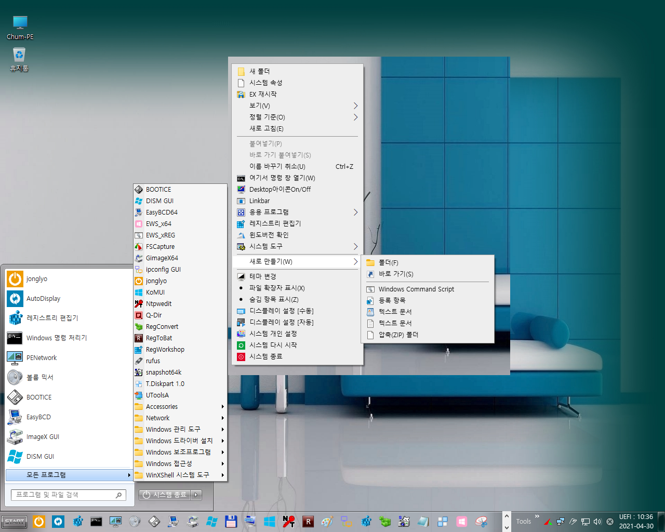Open snapshot64k in the programs list
Screen dimensions: 665x532
[x=180, y=373]
